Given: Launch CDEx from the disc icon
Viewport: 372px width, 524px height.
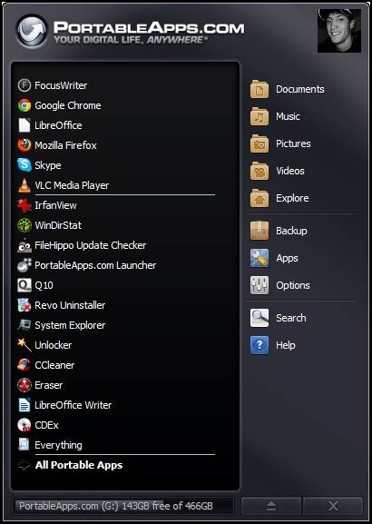Looking at the screenshot, I should pyautogui.click(x=24, y=425).
